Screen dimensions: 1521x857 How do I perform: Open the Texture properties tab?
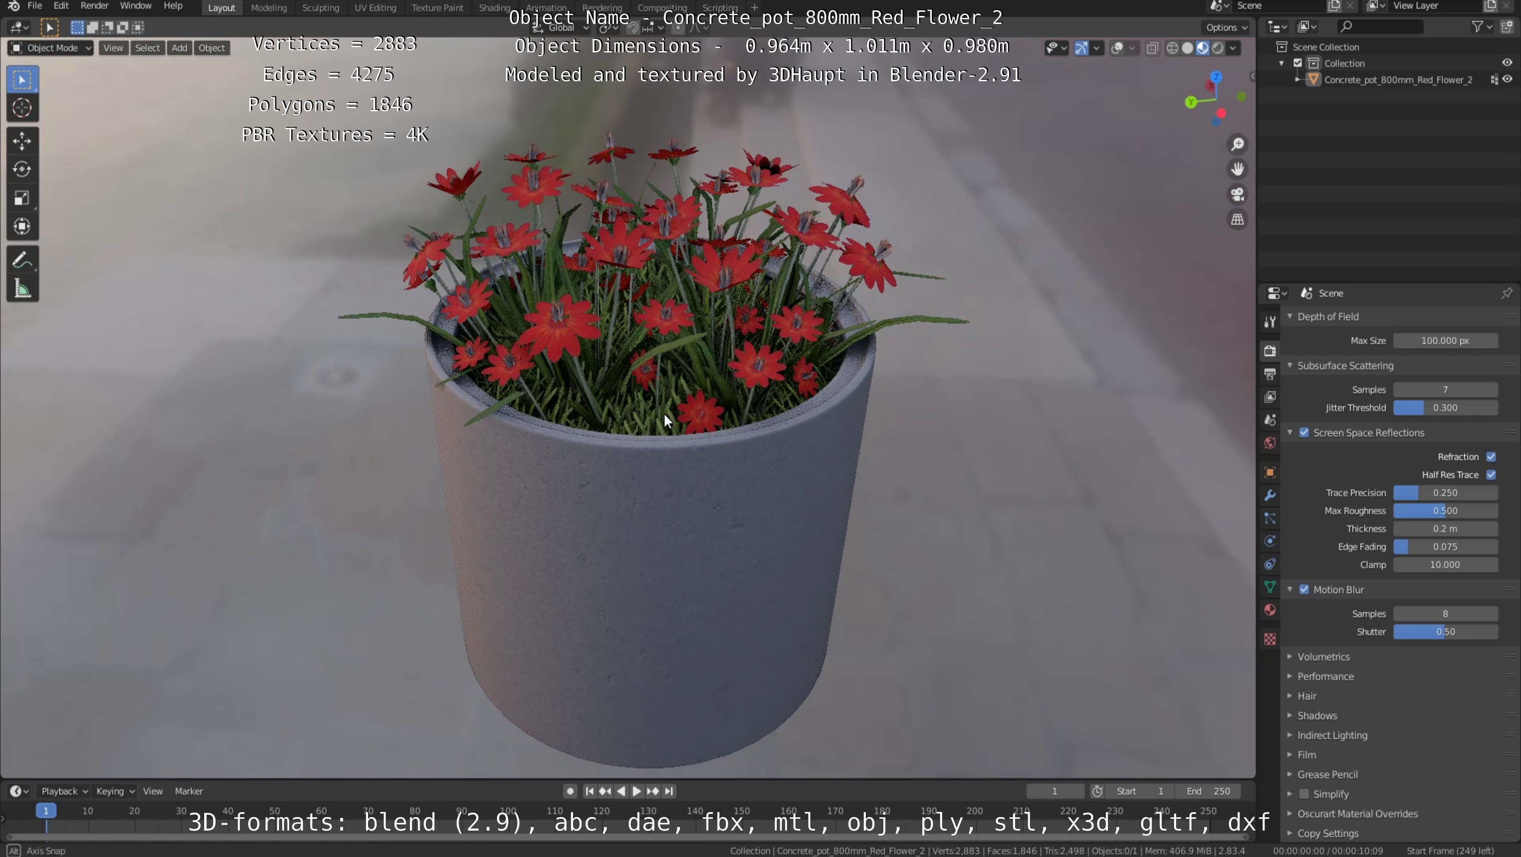[x=1270, y=639]
